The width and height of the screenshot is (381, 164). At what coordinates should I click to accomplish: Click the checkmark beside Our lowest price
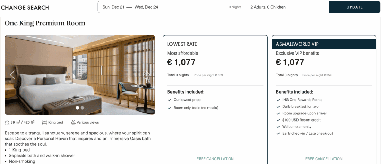pyautogui.click(x=170, y=100)
